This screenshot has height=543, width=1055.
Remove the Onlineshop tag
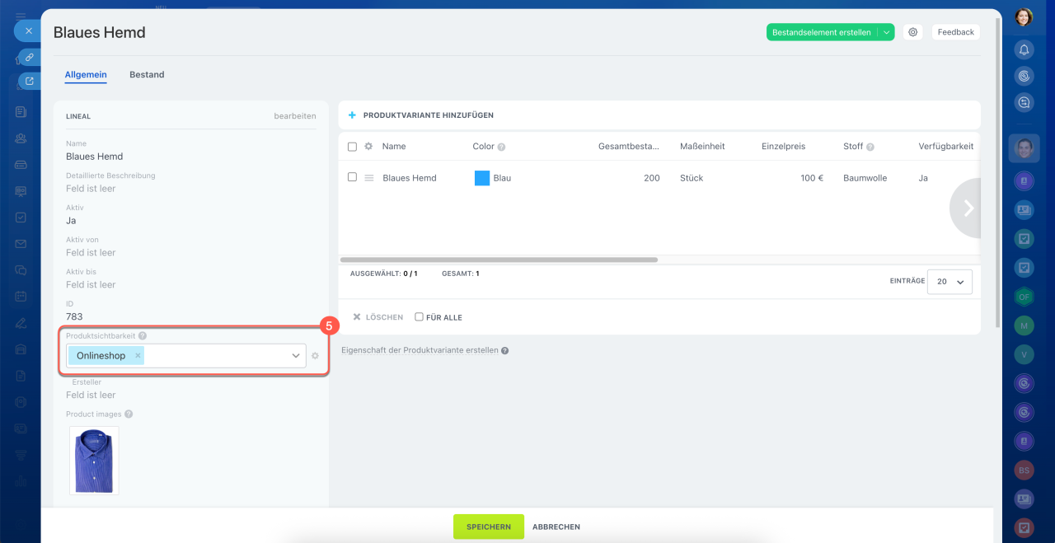(x=138, y=356)
